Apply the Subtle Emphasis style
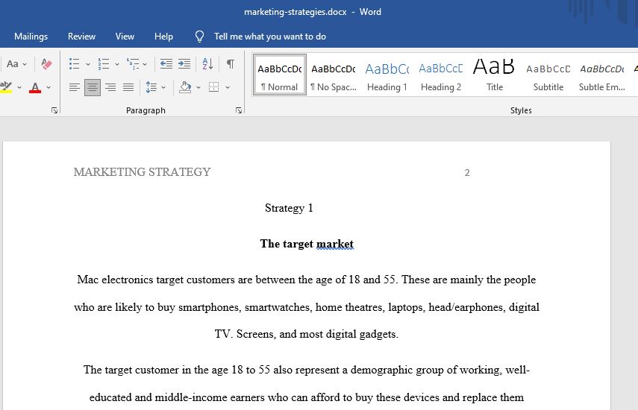 (601, 75)
